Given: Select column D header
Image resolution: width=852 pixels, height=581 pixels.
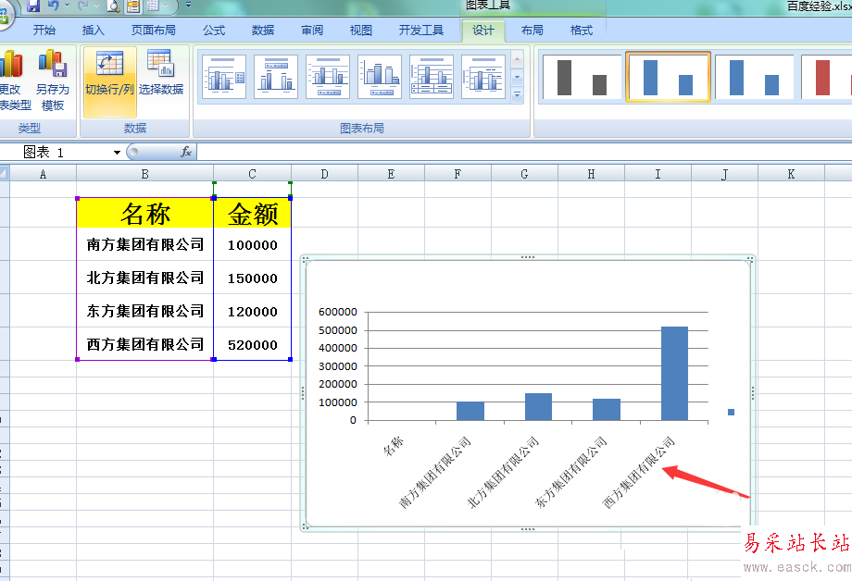Looking at the screenshot, I should point(324,174).
